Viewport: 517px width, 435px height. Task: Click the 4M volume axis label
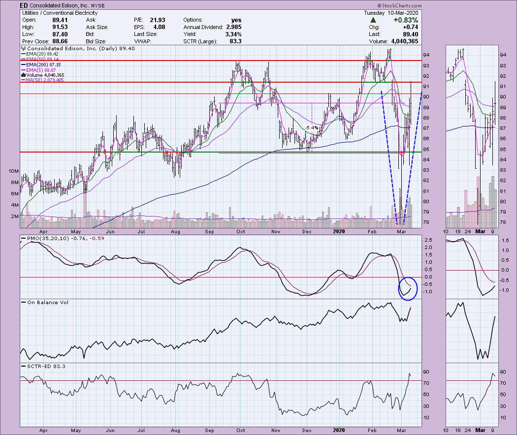tap(15, 205)
